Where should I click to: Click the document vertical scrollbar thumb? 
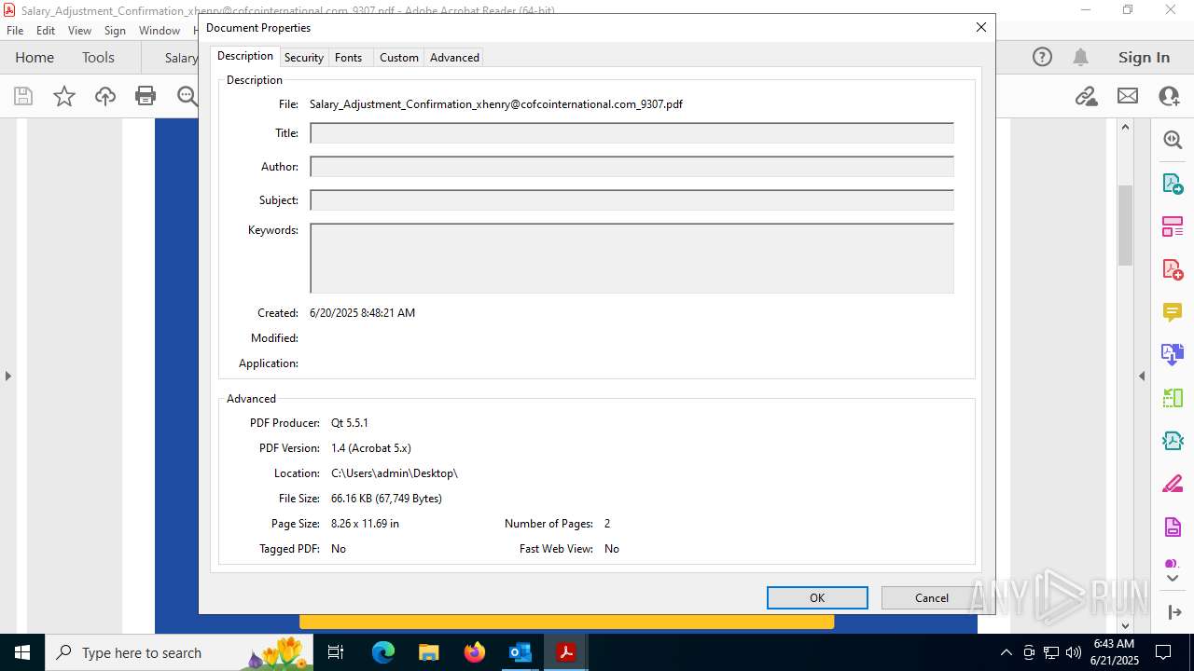1125,225
